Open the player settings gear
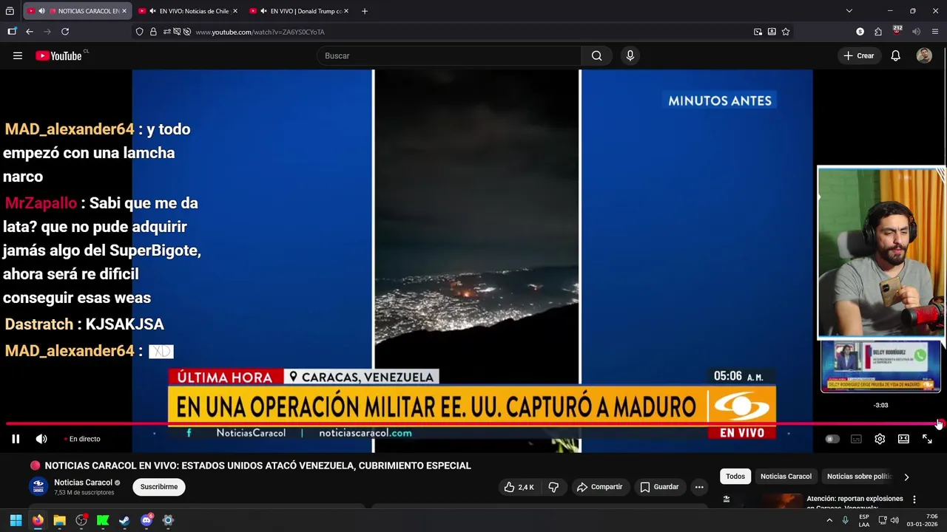Image resolution: width=947 pixels, height=532 pixels. tap(880, 439)
